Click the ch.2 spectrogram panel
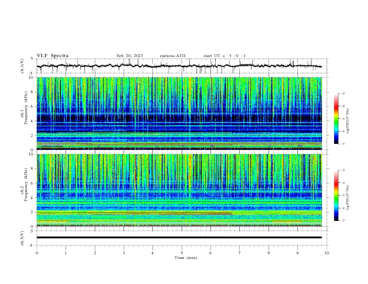Viewport: 368px width, 284px height. 179,190
